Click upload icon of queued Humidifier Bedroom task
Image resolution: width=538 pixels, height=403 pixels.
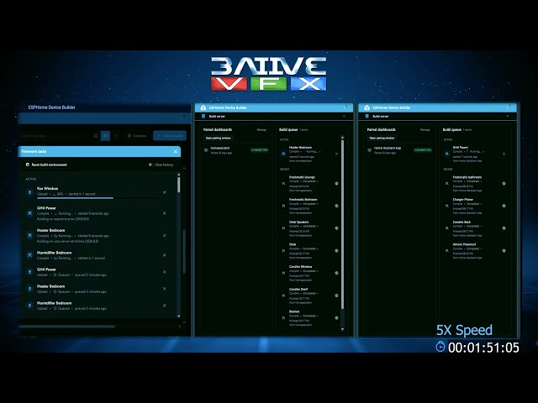[30, 306]
